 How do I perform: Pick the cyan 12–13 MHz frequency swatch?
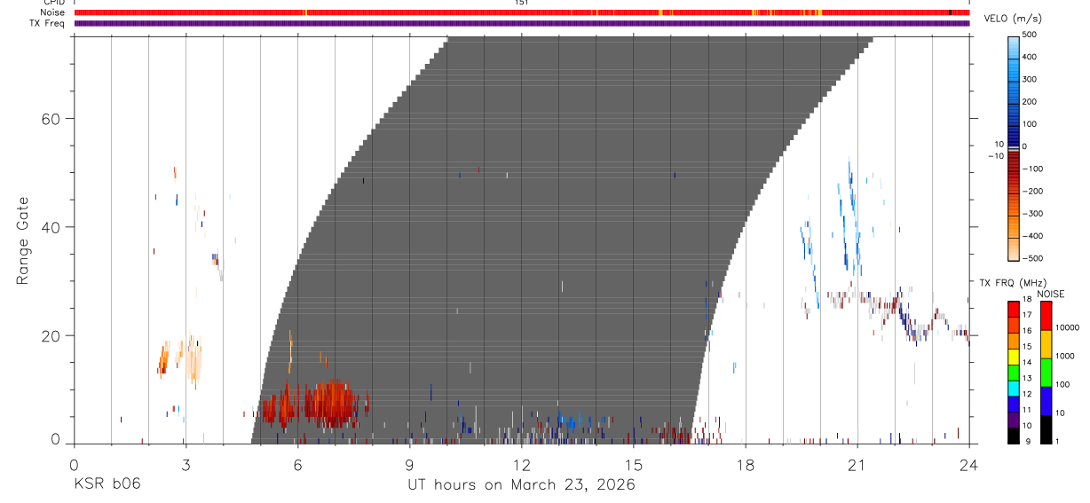point(1014,388)
